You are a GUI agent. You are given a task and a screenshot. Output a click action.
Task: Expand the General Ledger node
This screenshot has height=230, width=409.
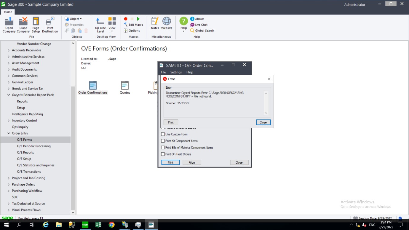click(9, 82)
